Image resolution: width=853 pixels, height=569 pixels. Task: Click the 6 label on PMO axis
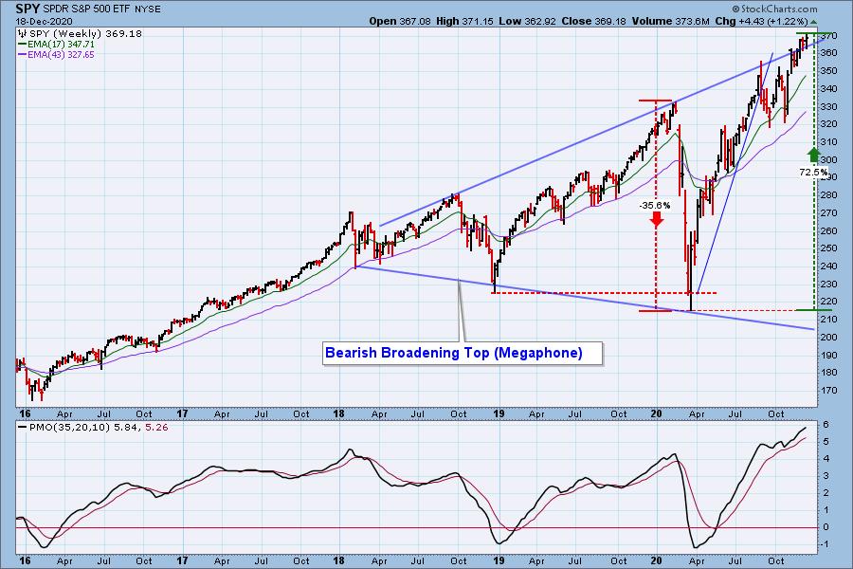click(826, 425)
